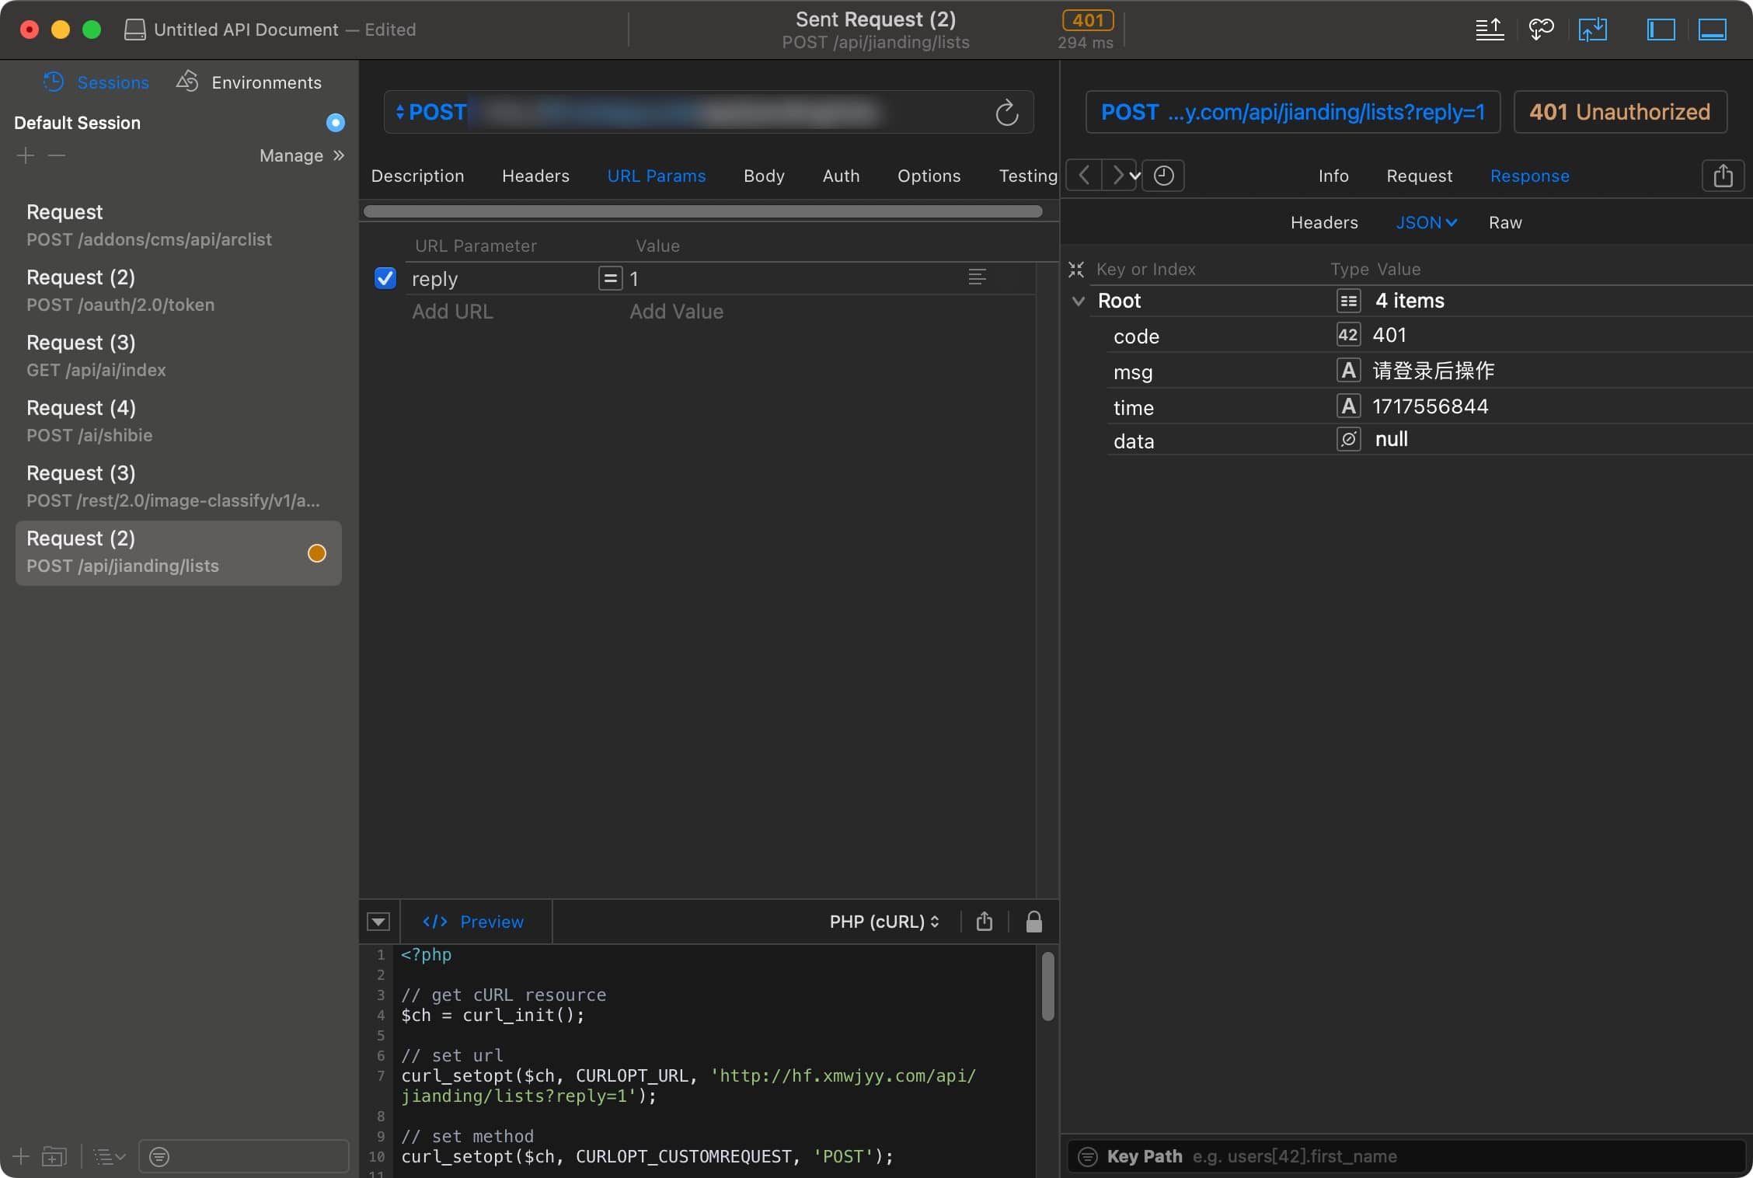The image size is (1753, 1178).
Task: Click the code preview share icon
Action: (985, 922)
